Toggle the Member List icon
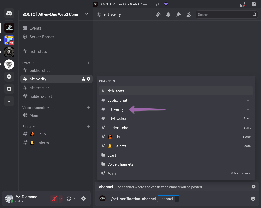This screenshot has width=261, height=208. 189,15
